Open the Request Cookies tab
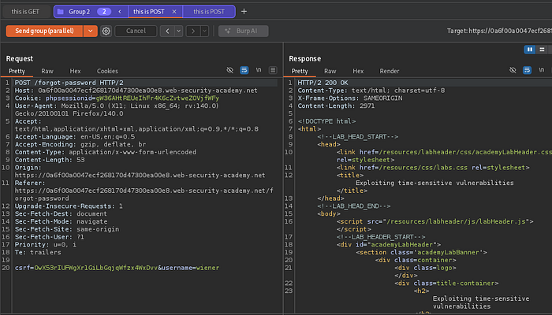The image size is (552, 315). 107,71
